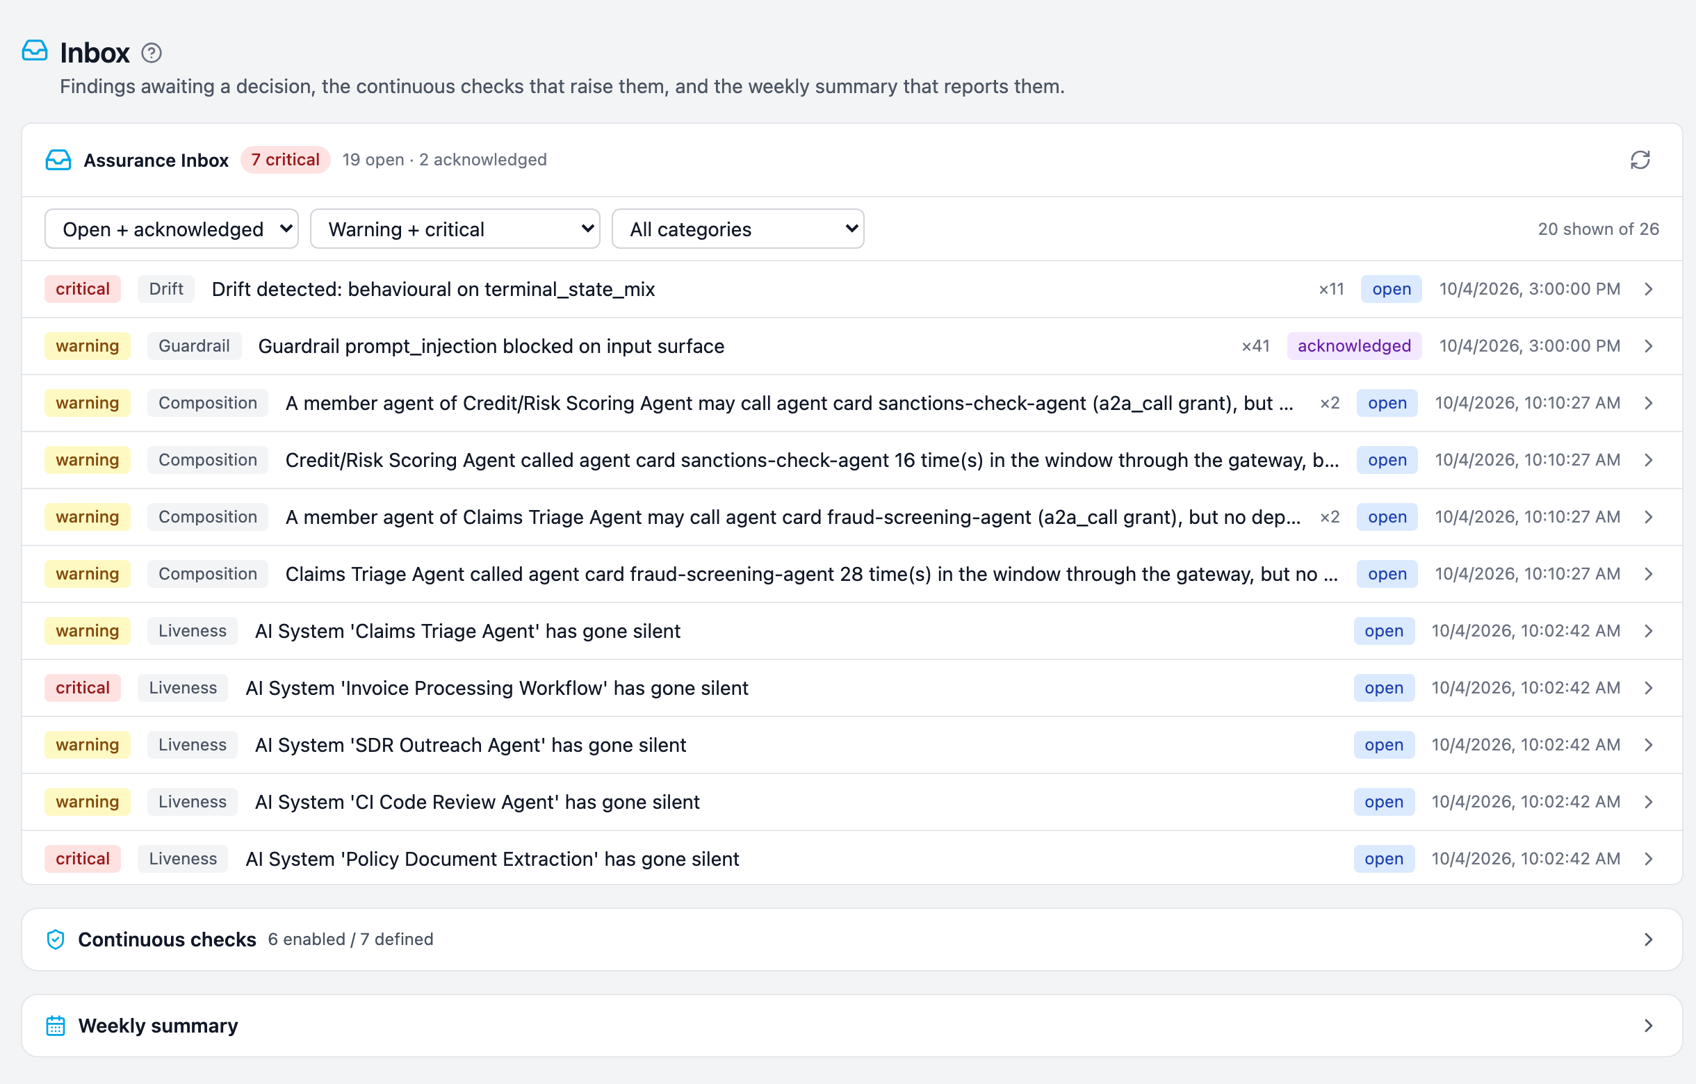Image resolution: width=1696 pixels, height=1084 pixels.
Task: Open 'SDR Outreach Agent' has gone silent finding
Action: click(x=471, y=745)
